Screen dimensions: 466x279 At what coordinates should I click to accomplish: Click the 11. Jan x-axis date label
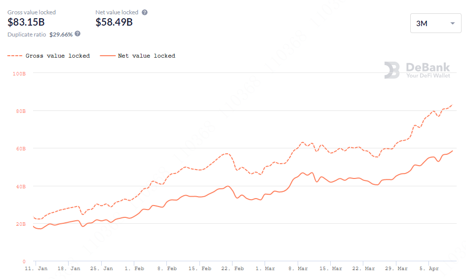pyautogui.click(x=36, y=269)
